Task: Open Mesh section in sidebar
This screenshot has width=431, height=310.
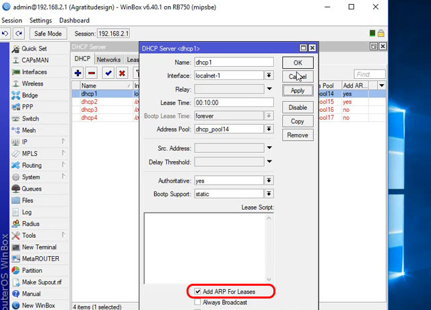Action: [28, 130]
